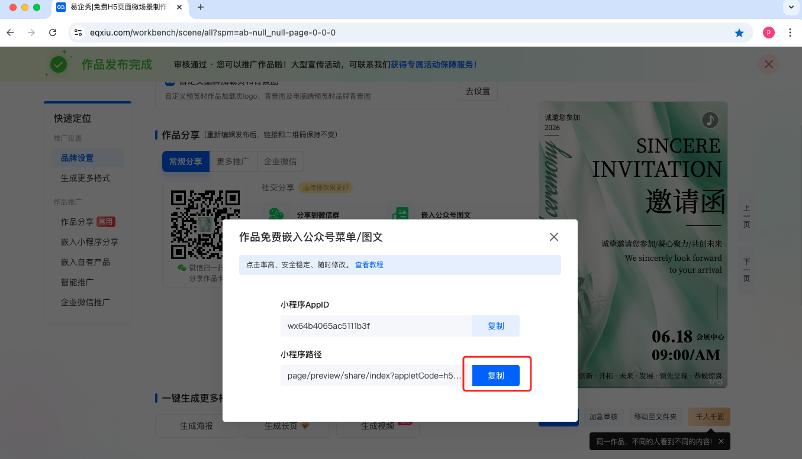Open Chrome three-dot menu

coord(790,33)
